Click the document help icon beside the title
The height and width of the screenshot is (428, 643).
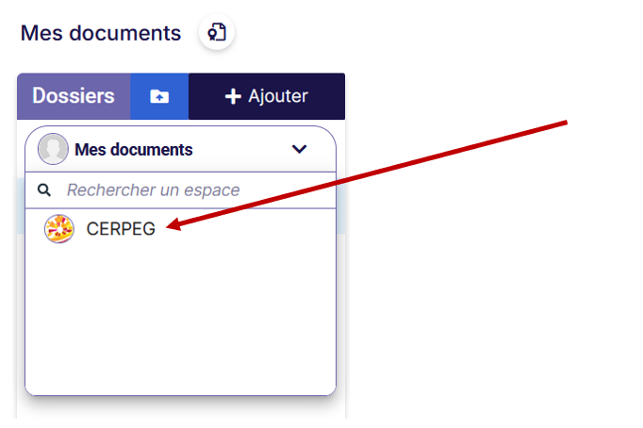(217, 32)
